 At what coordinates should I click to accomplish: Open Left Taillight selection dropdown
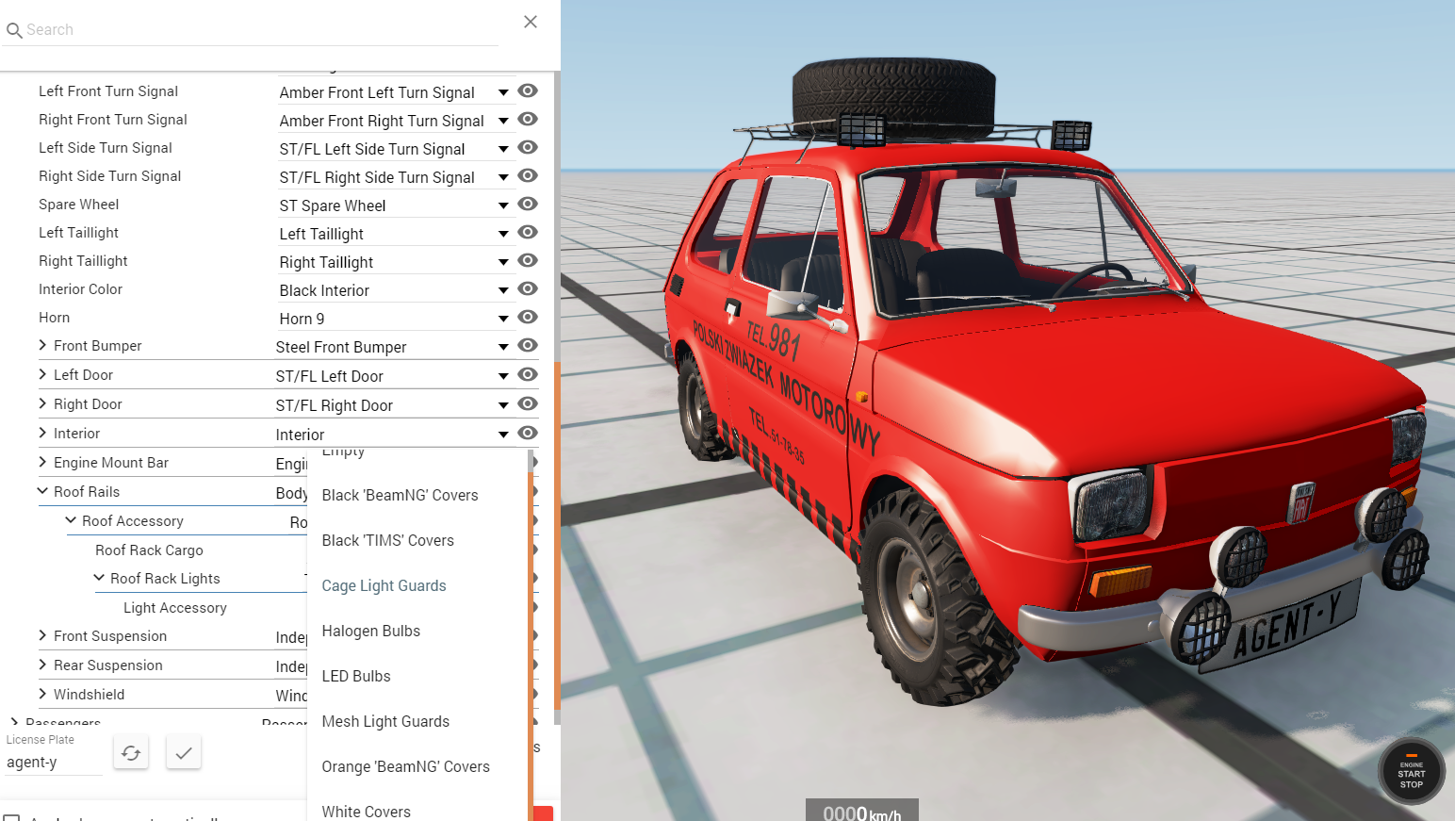click(x=395, y=234)
